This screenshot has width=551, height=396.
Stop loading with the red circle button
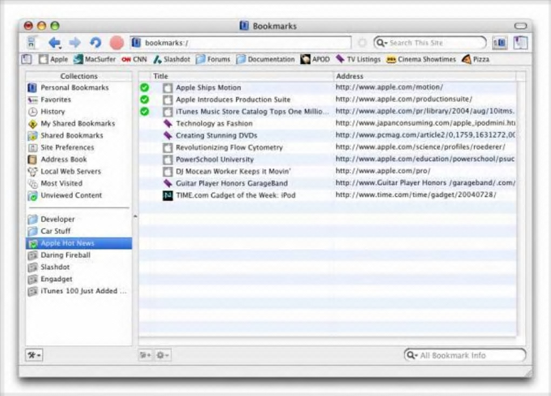pyautogui.click(x=117, y=43)
